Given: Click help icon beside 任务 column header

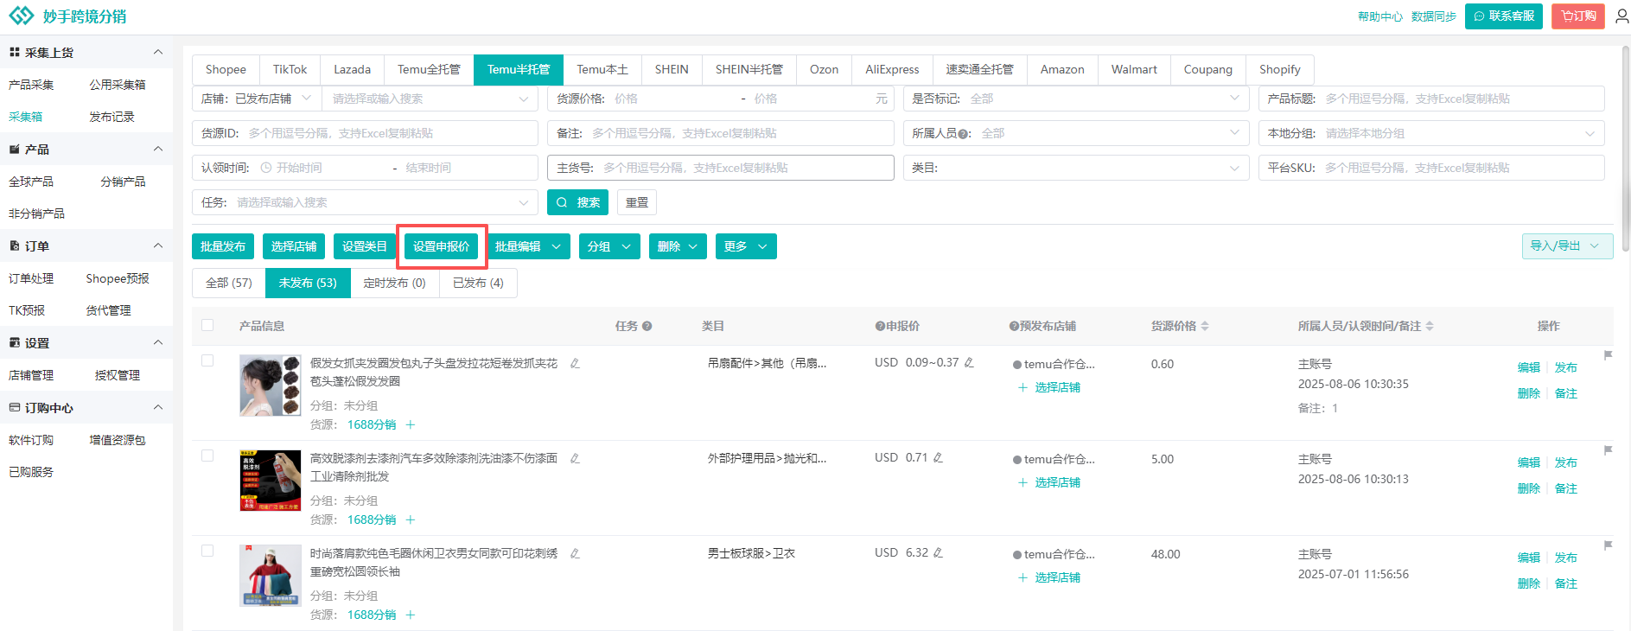Looking at the screenshot, I should (x=647, y=327).
